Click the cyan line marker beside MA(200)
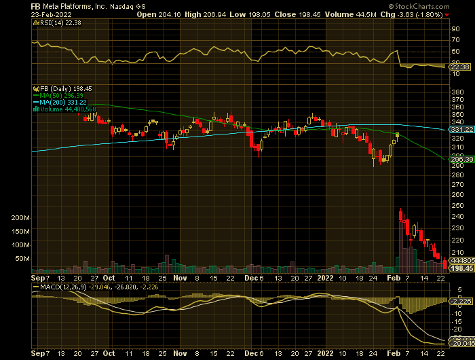Screen dimensions: 475x360 (36, 103)
